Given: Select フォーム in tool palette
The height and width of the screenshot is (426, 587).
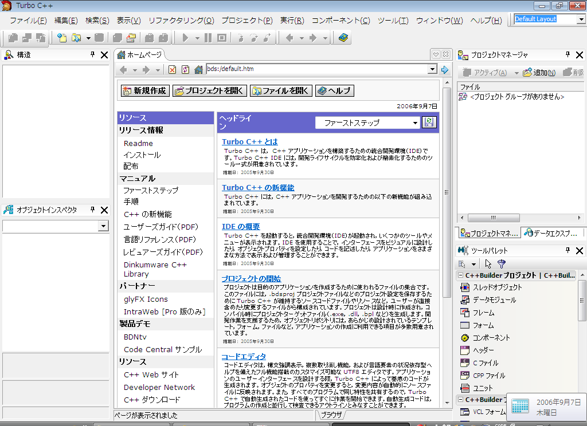Looking at the screenshot, I should point(476,325).
